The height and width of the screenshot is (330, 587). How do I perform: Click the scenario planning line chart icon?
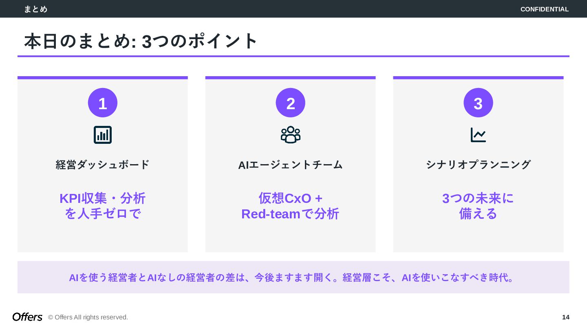pyautogui.click(x=478, y=135)
